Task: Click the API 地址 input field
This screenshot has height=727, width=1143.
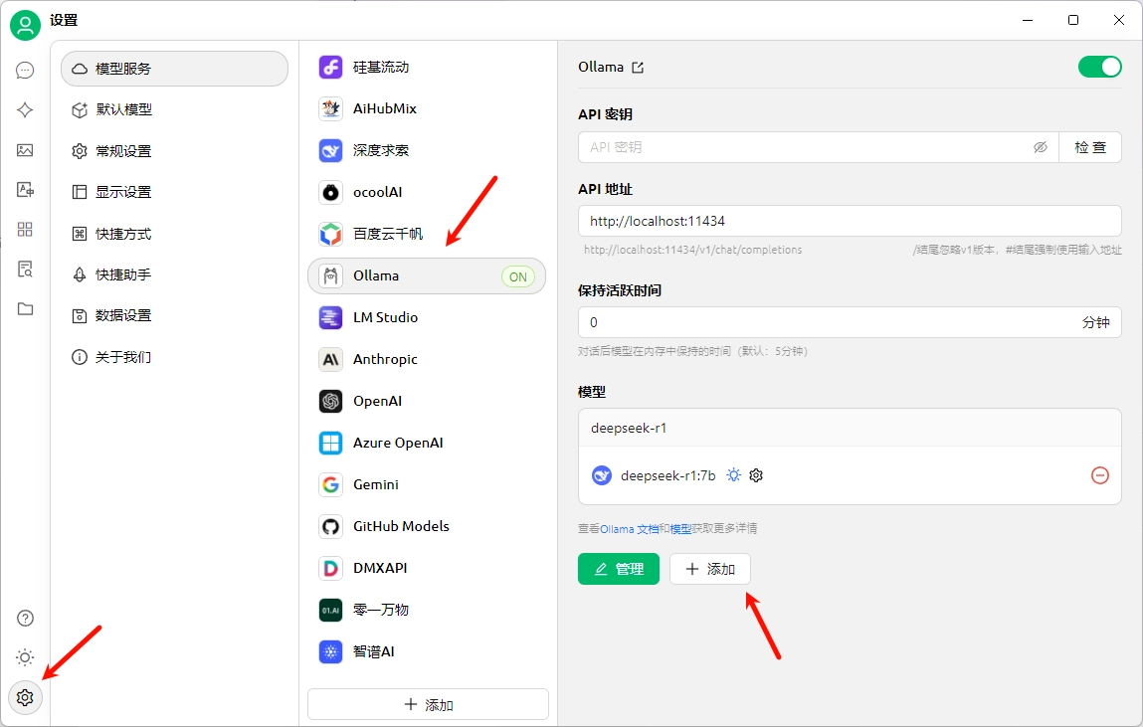Action: [x=849, y=221]
